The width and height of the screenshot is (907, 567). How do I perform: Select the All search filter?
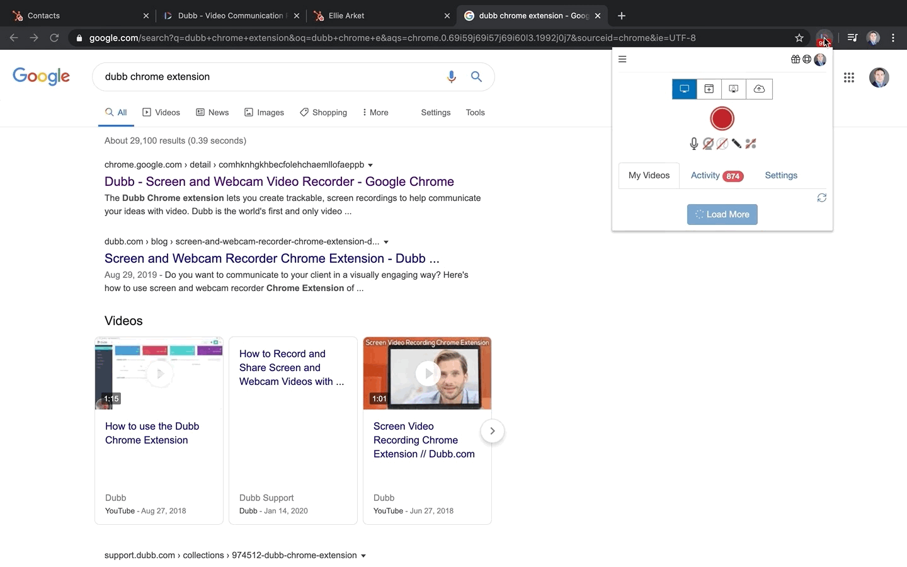point(116,113)
